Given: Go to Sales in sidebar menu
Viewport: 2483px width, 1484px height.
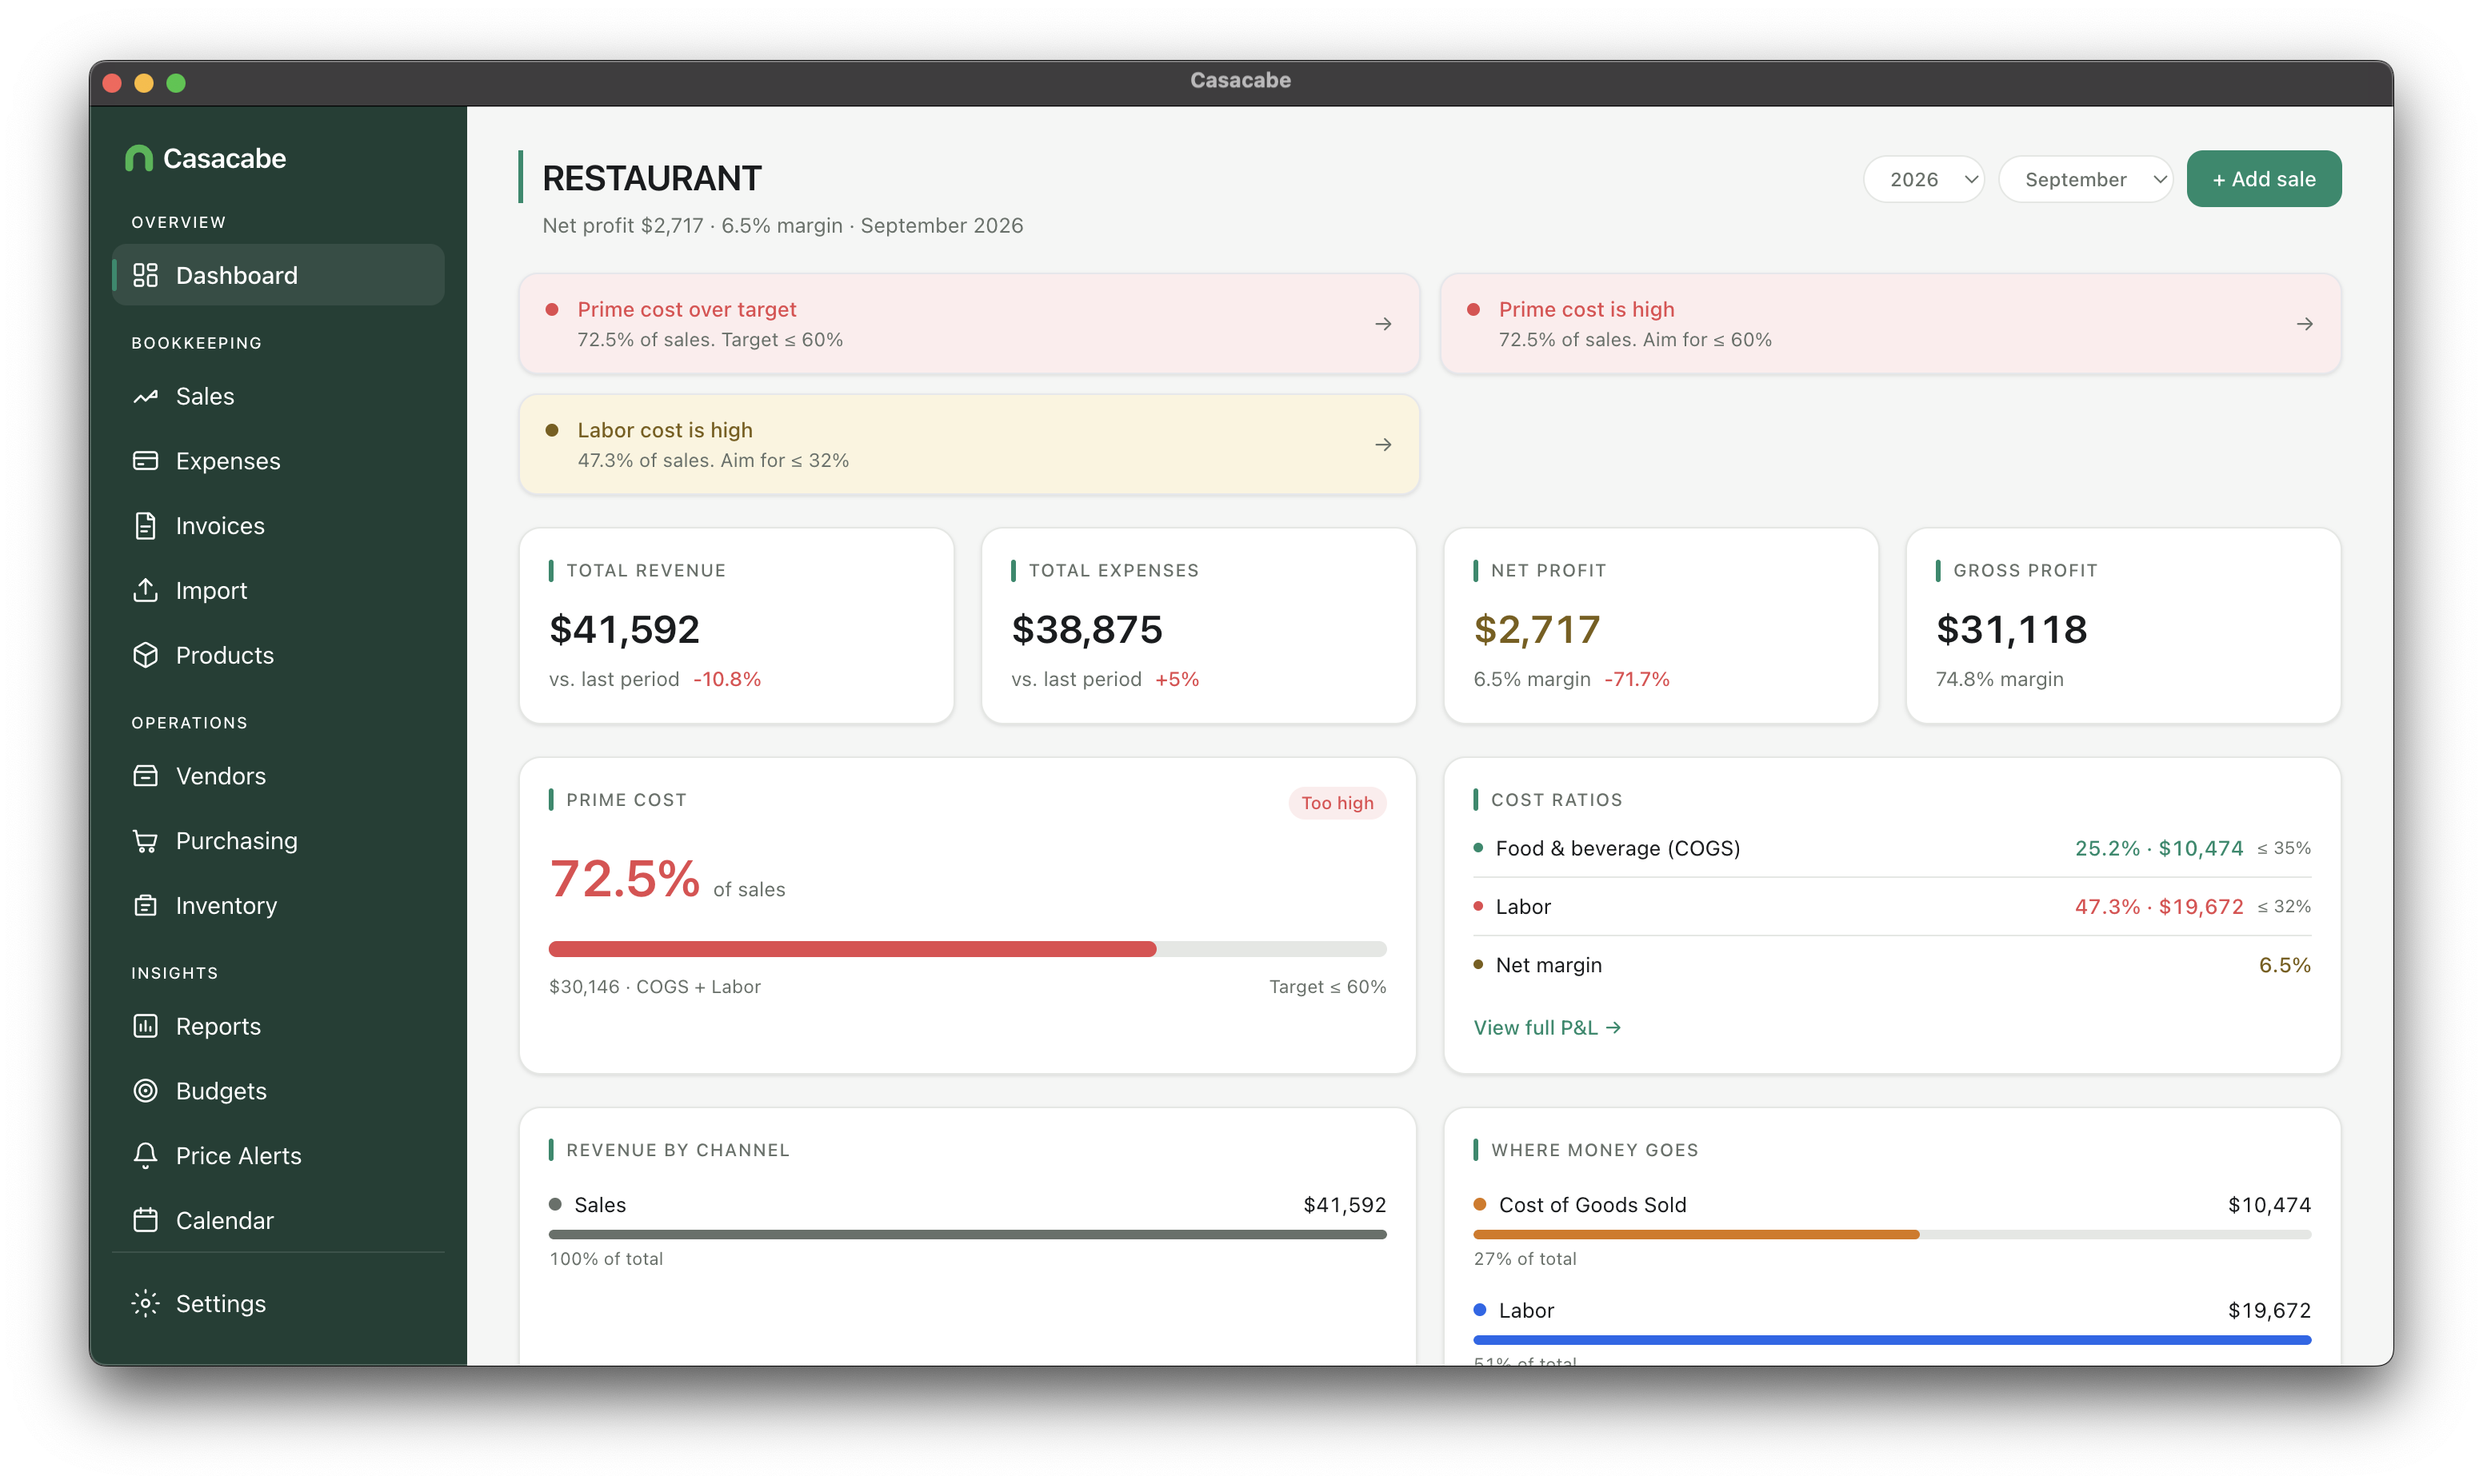Looking at the screenshot, I should point(278,396).
